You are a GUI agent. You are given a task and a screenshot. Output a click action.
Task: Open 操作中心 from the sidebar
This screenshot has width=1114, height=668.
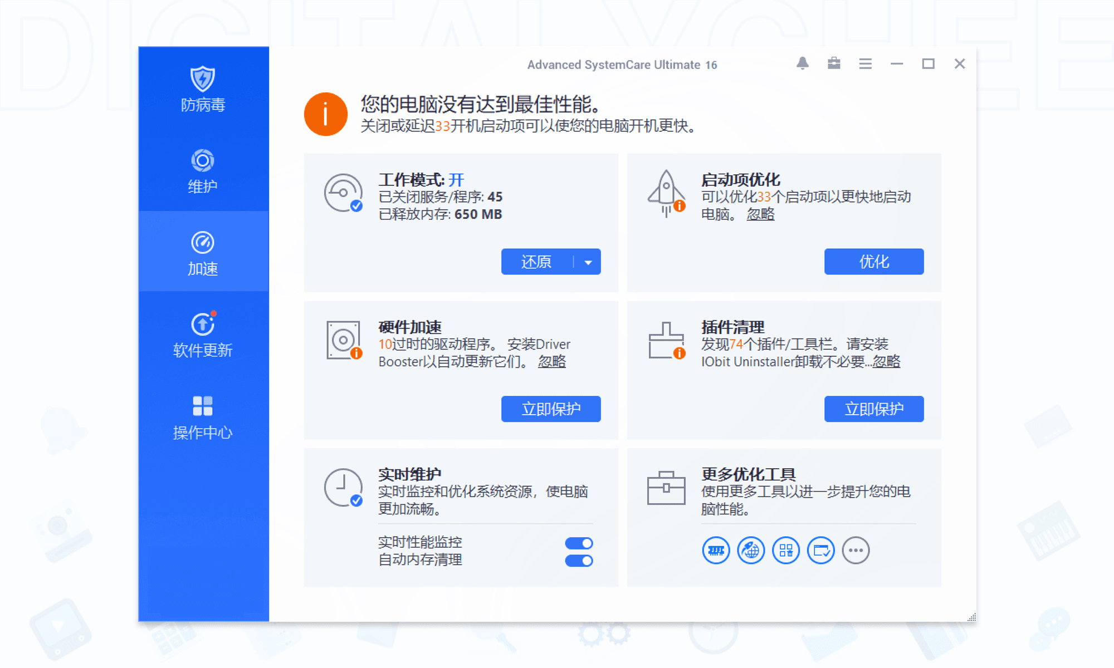click(x=202, y=406)
